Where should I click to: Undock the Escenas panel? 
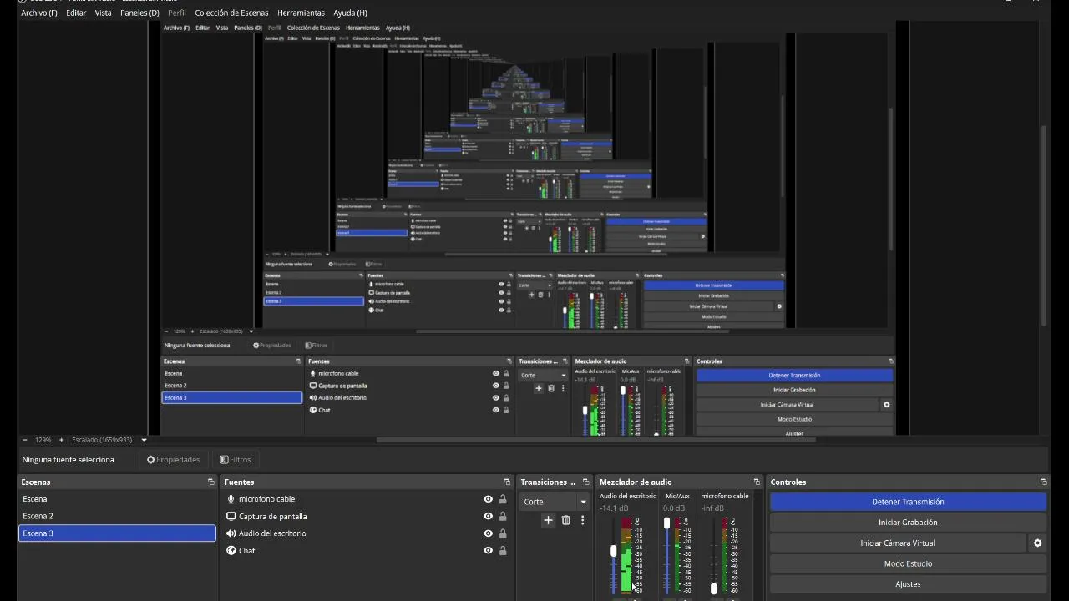210,482
